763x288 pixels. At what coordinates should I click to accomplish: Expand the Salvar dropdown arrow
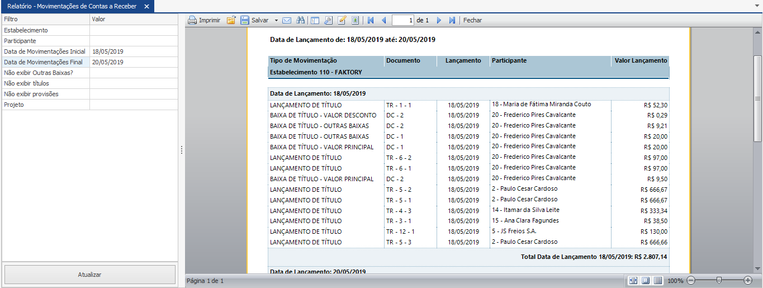point(276,20)
